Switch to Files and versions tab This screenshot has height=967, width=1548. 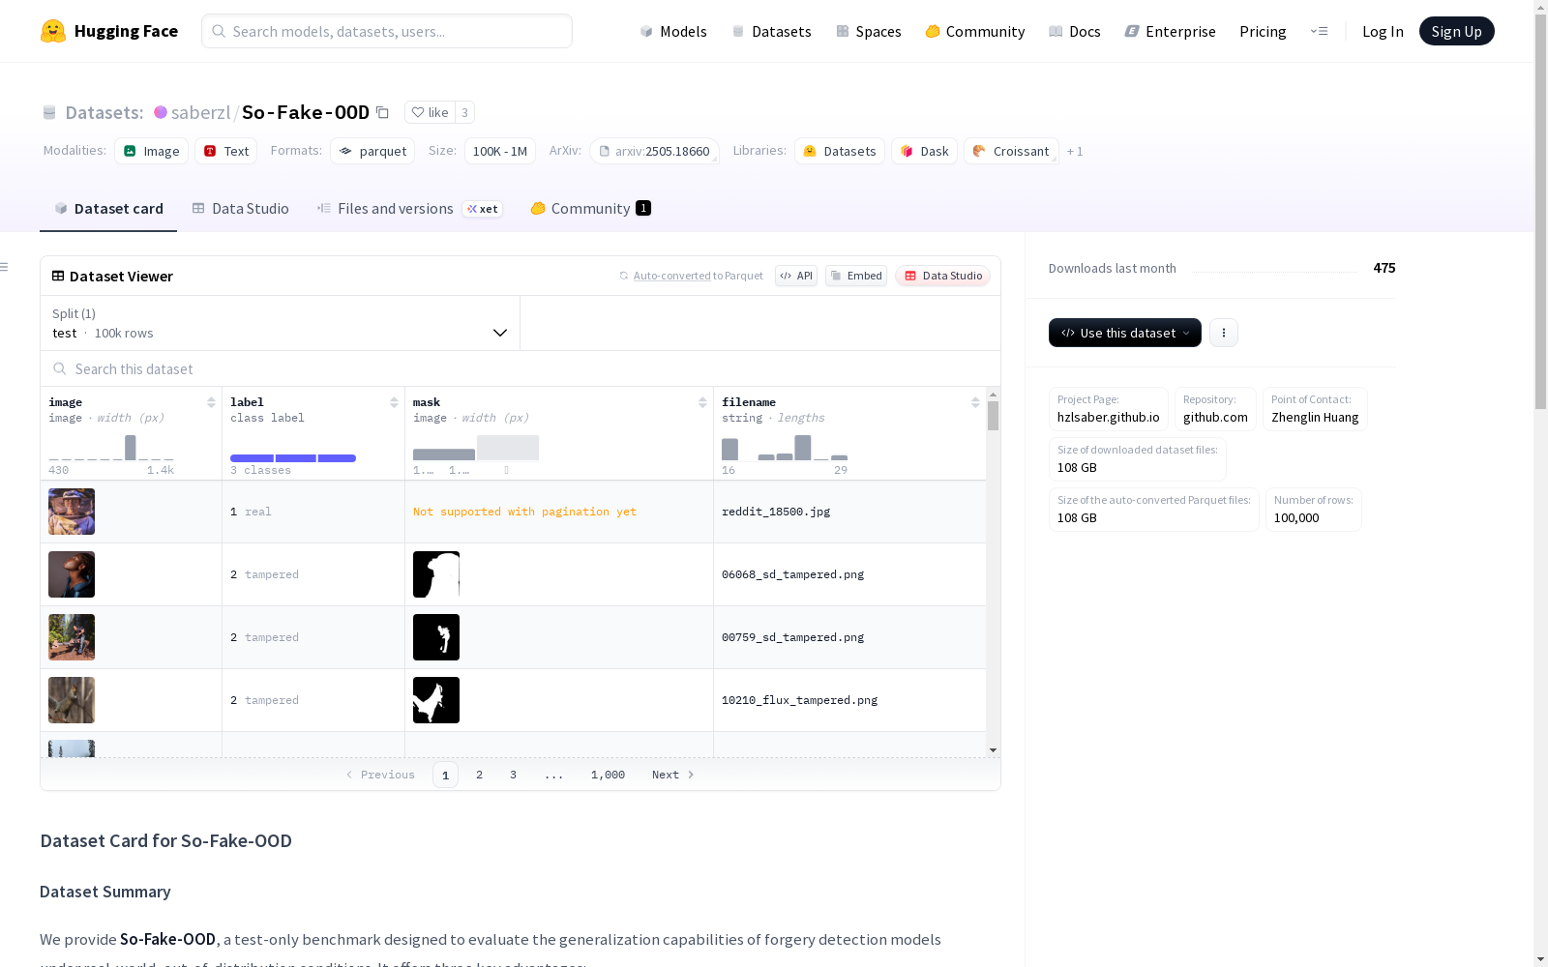[x=409, y=208]
